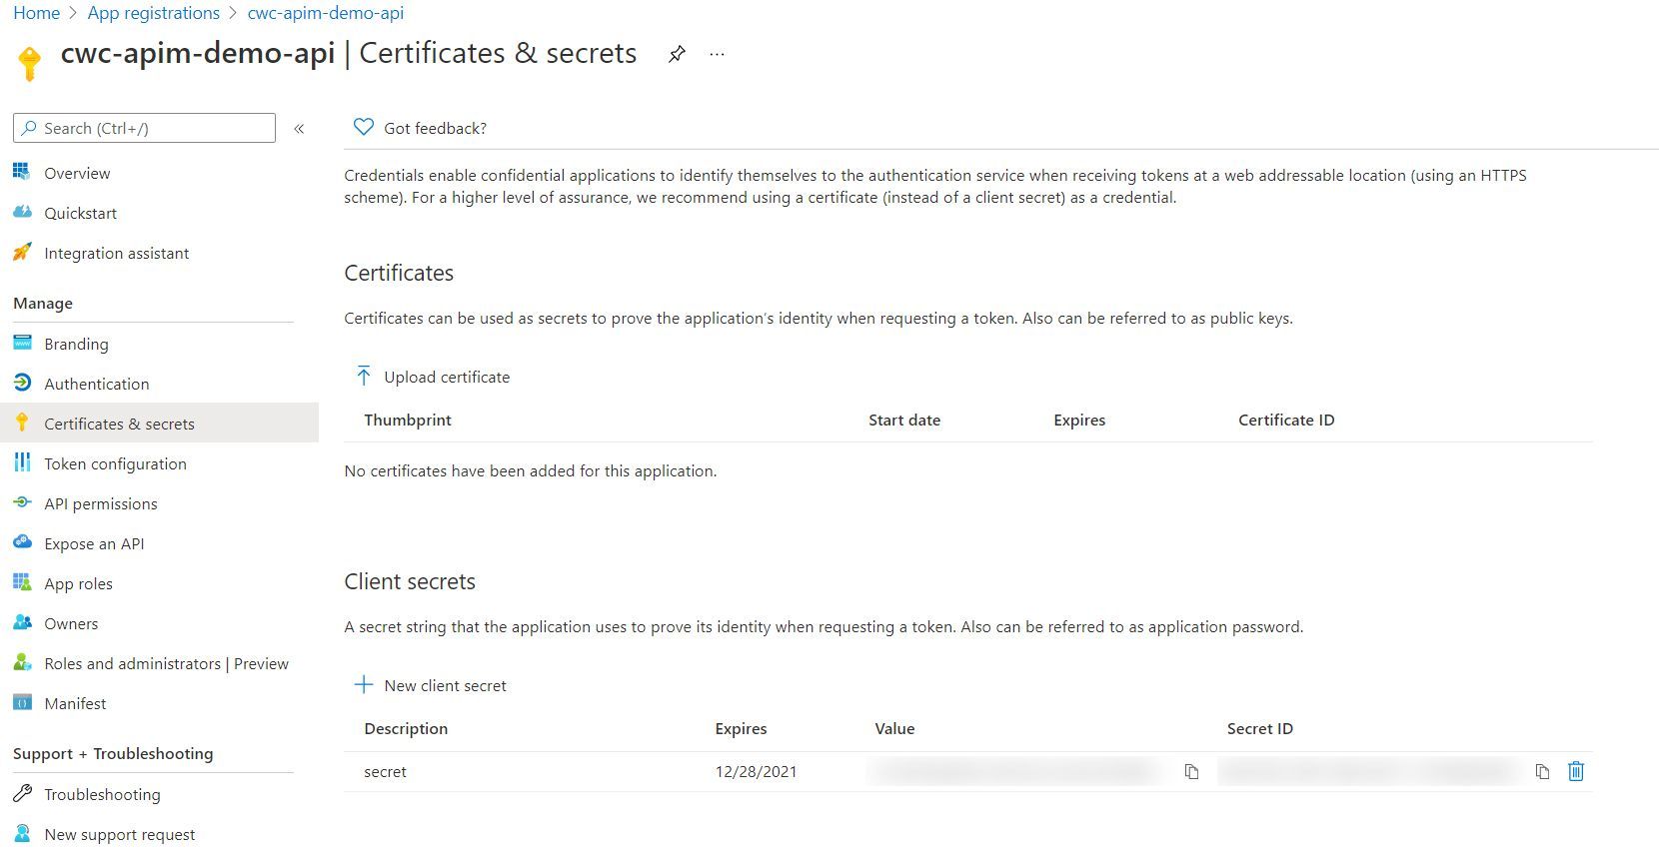Open the Manifest editor

tap(75, 703)
